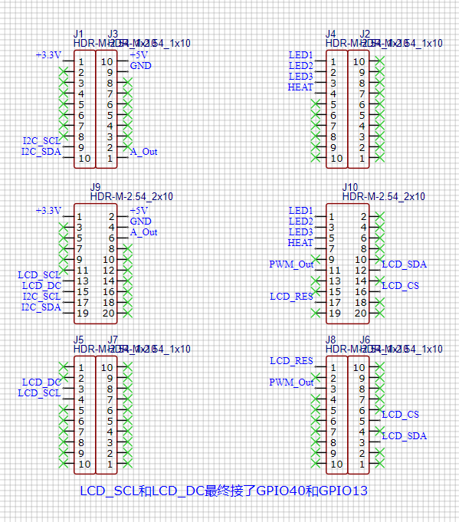
Task: Select the blue GPIO40 annotation text at bottom
Action: tap(280, 491)
